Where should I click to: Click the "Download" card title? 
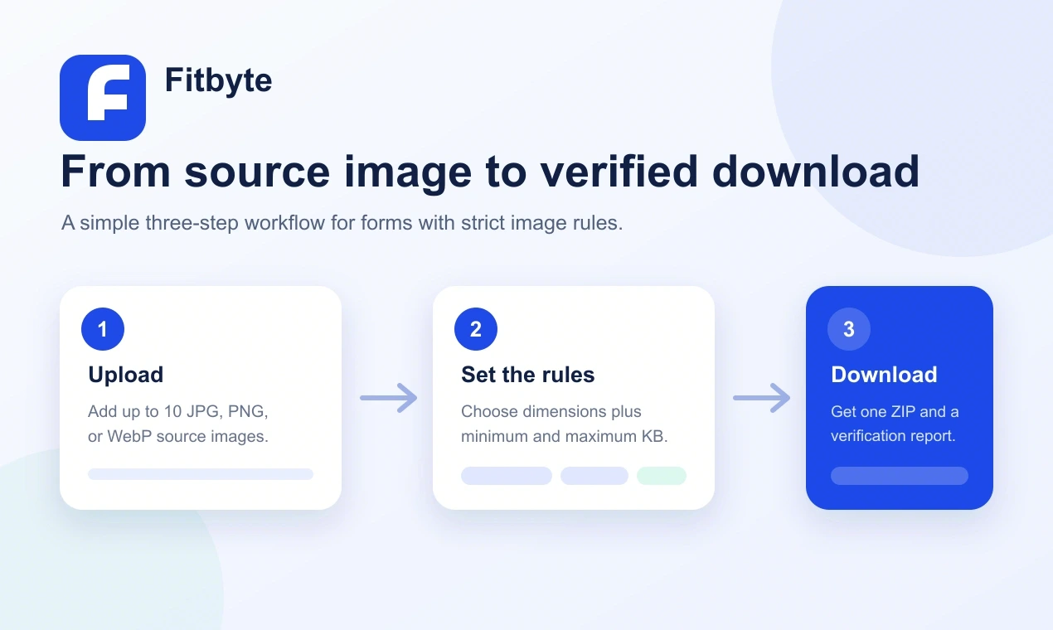point(884,375)
